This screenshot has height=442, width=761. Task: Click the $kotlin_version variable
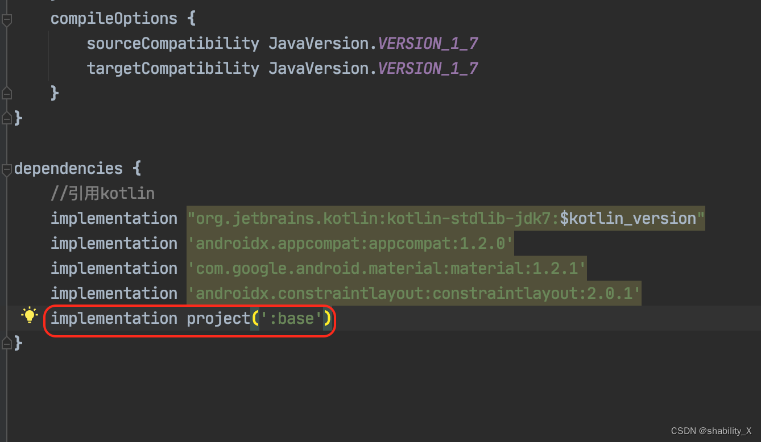pos(628,218)
